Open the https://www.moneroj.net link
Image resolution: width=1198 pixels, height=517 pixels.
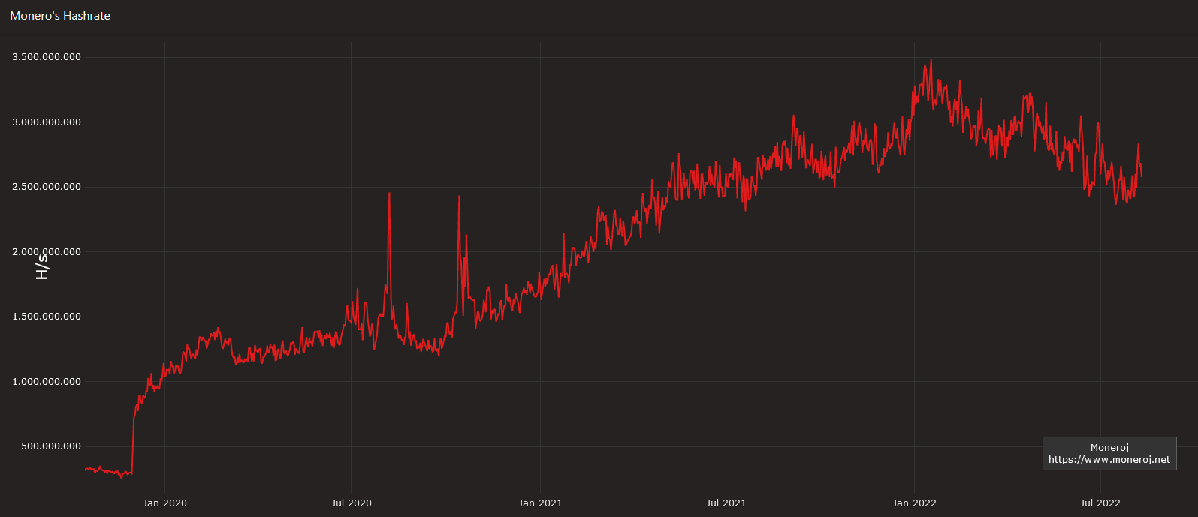click(x=1109, y=460)
